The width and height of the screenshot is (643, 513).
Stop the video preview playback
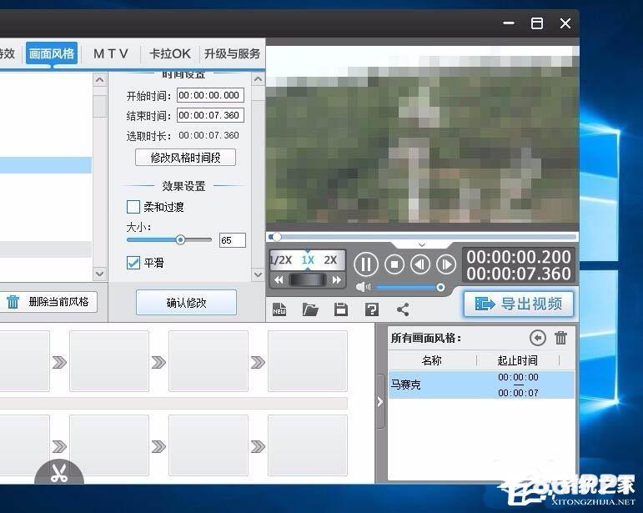pos(394,264)
